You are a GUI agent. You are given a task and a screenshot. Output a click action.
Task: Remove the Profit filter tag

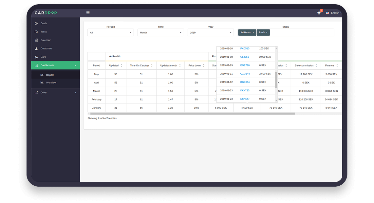267,33
